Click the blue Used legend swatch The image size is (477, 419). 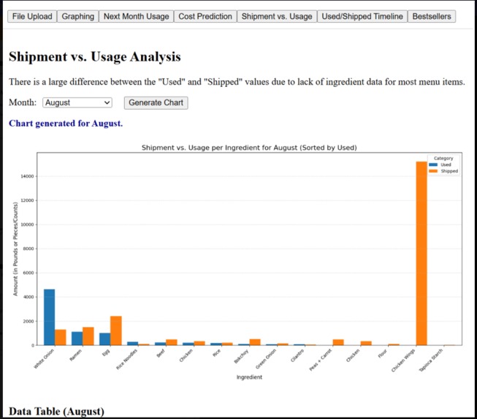pos(433,165)
